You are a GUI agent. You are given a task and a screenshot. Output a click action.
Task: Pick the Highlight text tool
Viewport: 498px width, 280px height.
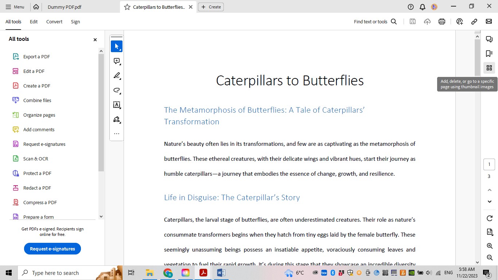click(x=116, y=75)
